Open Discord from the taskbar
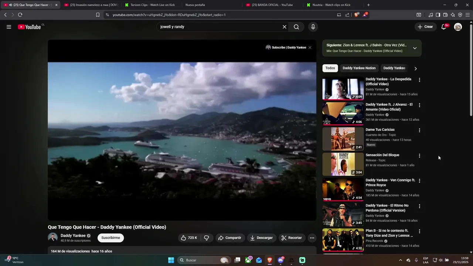 point(280,260)
